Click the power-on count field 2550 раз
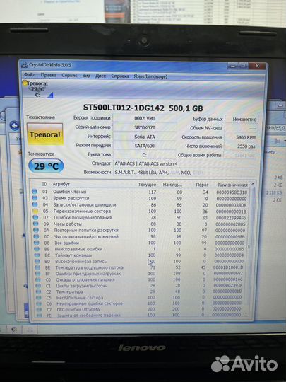This screenshot has width=286, height=382. [241, 146]
